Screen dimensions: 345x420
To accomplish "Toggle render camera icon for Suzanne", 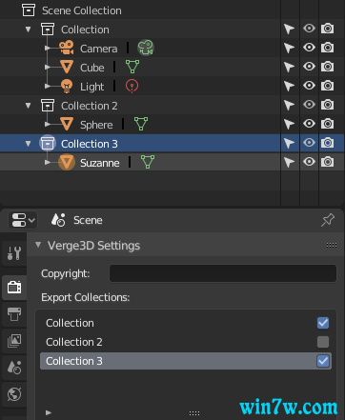I will (327, 162).
